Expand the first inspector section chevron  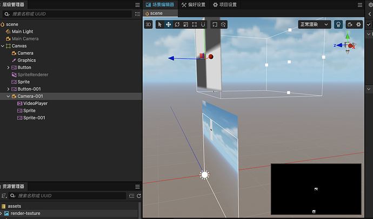pyautogui.click(x=369, y=34)
